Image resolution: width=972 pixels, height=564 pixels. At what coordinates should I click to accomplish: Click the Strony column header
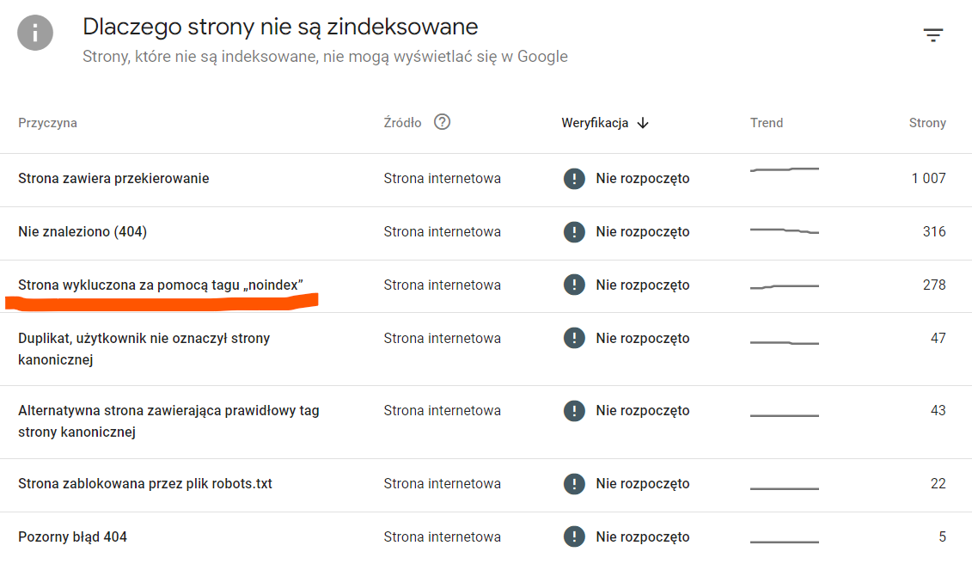pos(927,123)
